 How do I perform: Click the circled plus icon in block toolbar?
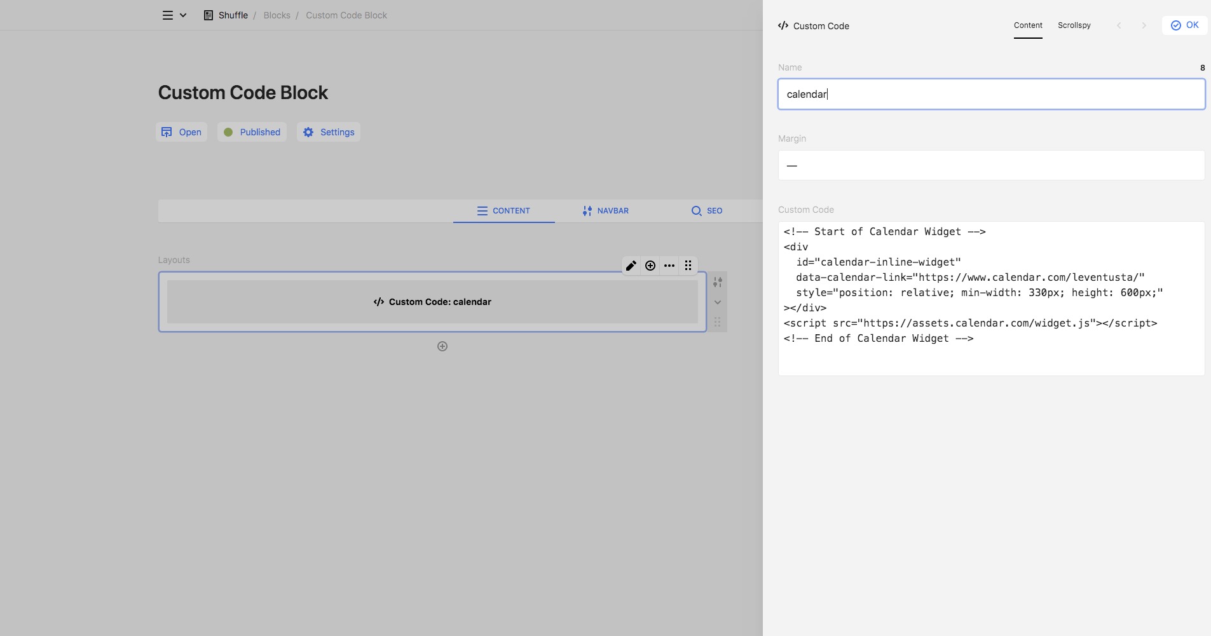point(650,266)
